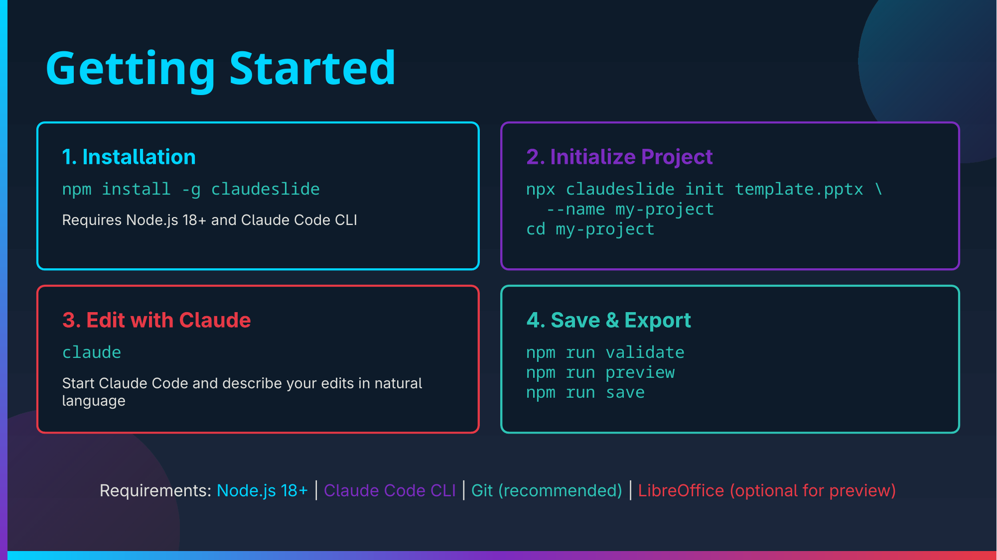Image resolution: width=997 pixels, height=560 pixels.
Task: Click the npm run save line
Action: point(585,392)
